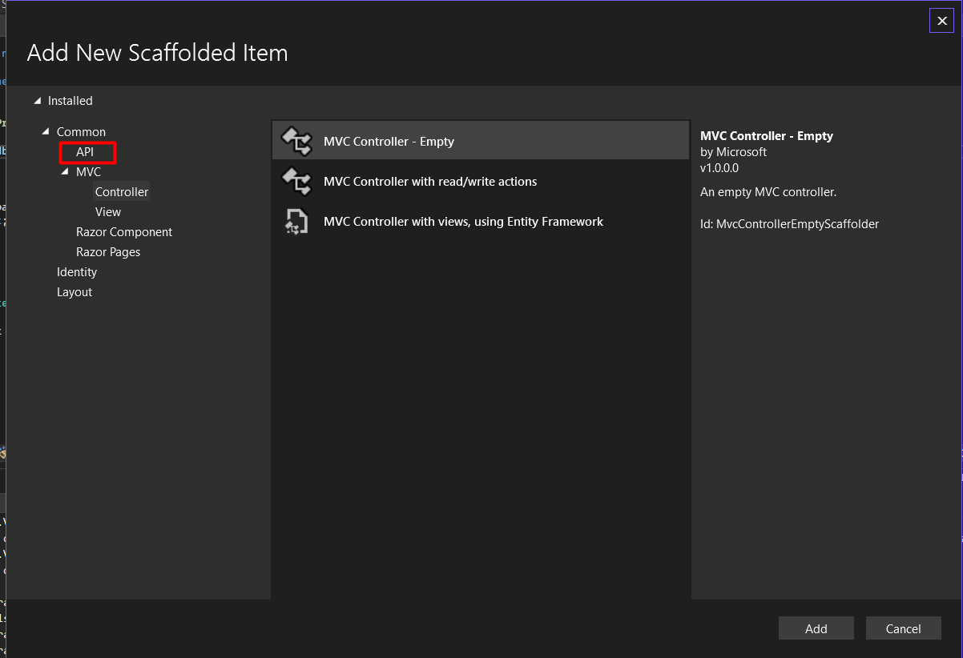Click the Cancel button

pyautogui.click(x=903, y=628)
